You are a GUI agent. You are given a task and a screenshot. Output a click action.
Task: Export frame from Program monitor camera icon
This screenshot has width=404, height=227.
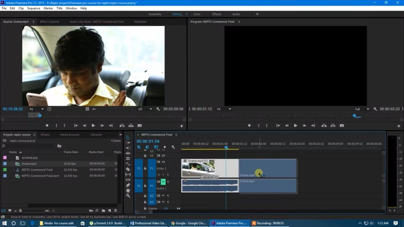(342, 126)
